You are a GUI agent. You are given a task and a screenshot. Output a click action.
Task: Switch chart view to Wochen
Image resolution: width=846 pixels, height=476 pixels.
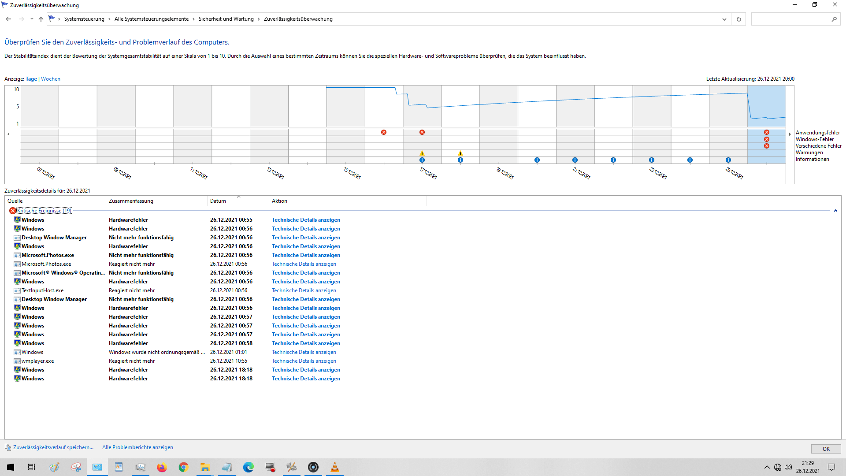click(51, 79)
